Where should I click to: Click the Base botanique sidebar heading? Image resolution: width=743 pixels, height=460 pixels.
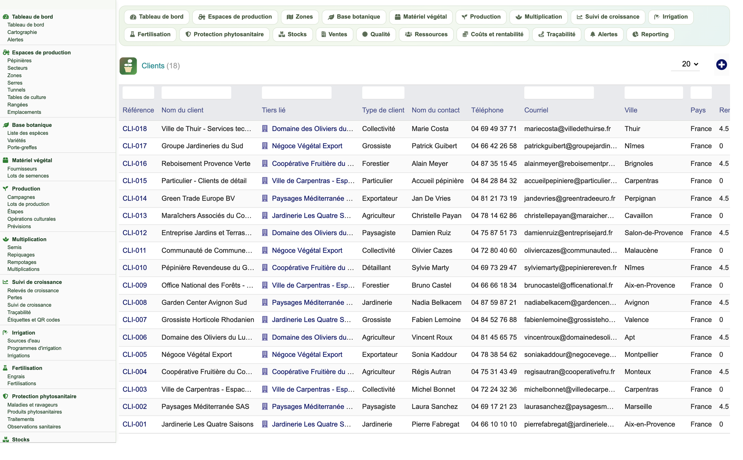32,125
